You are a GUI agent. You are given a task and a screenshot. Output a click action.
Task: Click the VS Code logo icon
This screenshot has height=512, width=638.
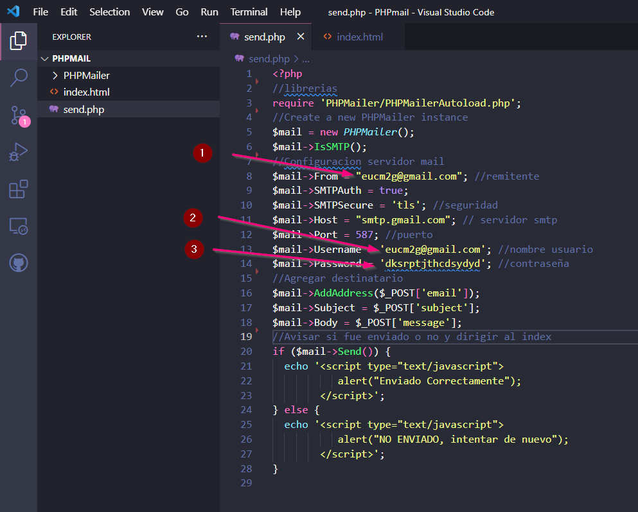13,12
